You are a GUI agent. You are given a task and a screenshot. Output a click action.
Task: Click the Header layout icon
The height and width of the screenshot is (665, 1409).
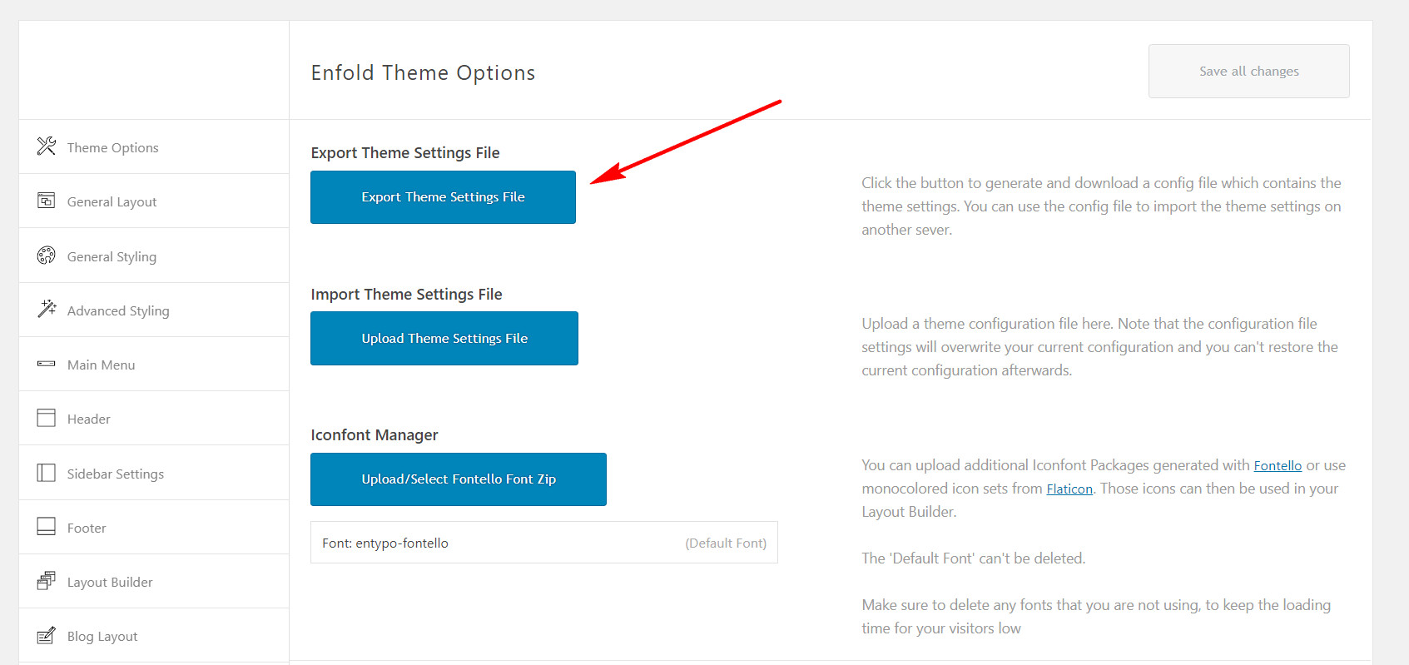[x=47, y=418]
